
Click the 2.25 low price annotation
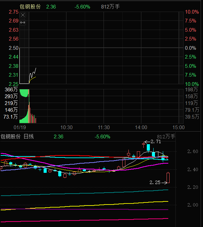155,182
